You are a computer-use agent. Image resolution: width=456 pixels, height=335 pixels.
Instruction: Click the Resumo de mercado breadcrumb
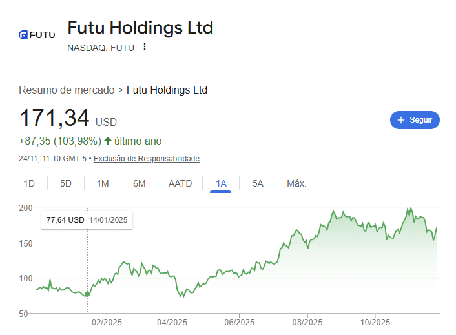coord(67,90)
